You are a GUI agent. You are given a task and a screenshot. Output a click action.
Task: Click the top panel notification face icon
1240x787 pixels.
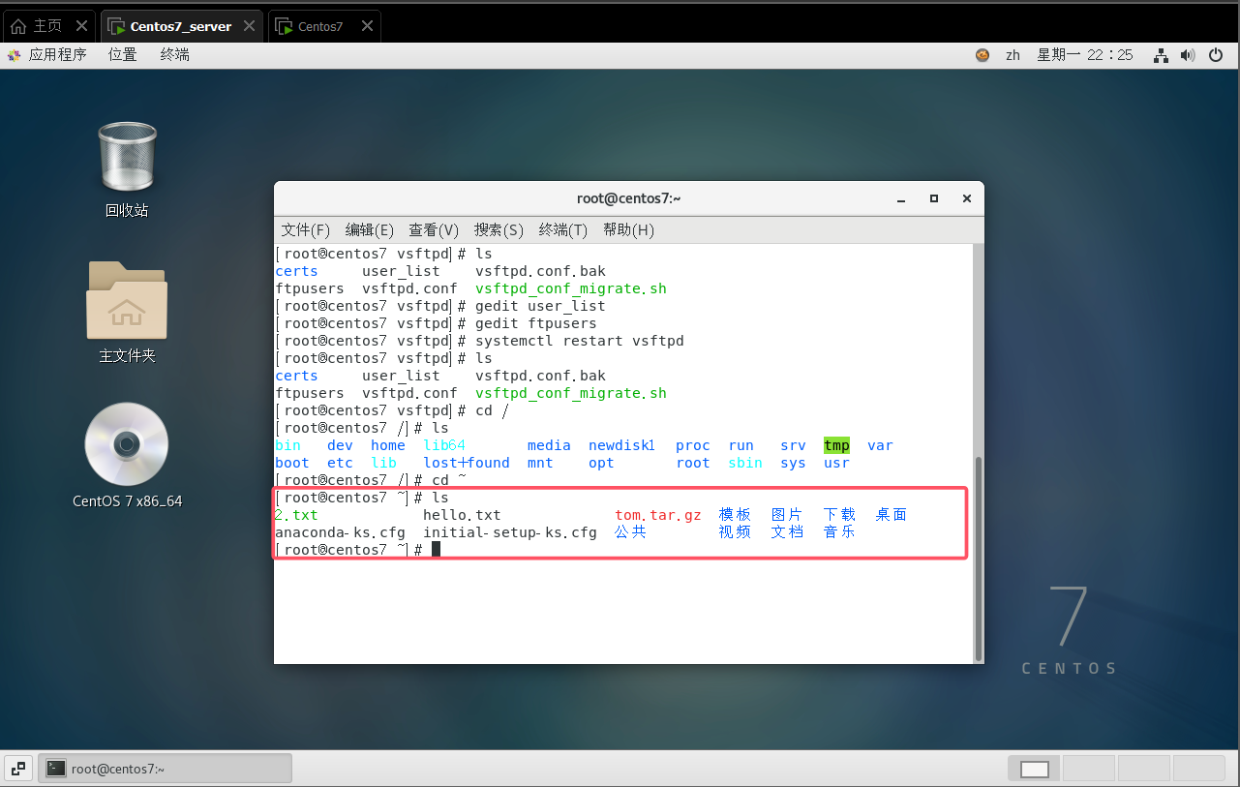983,55
